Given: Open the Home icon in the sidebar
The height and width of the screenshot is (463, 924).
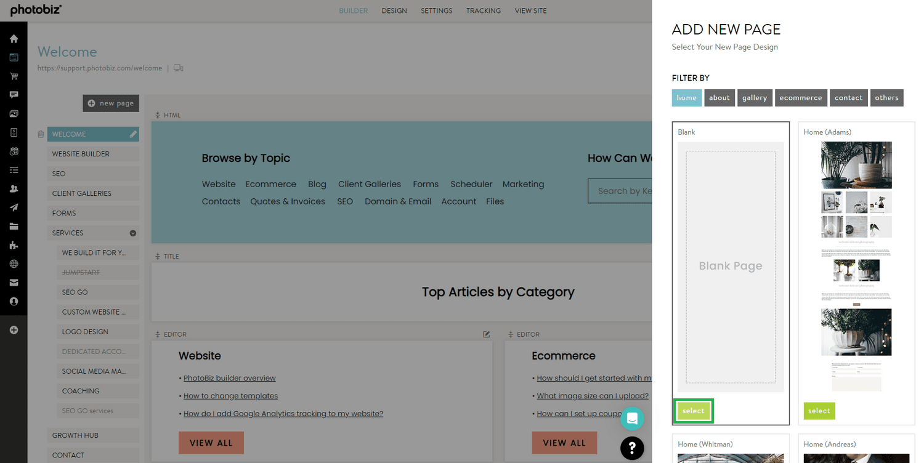Looking at the screenshot, I should click(14, 39).
